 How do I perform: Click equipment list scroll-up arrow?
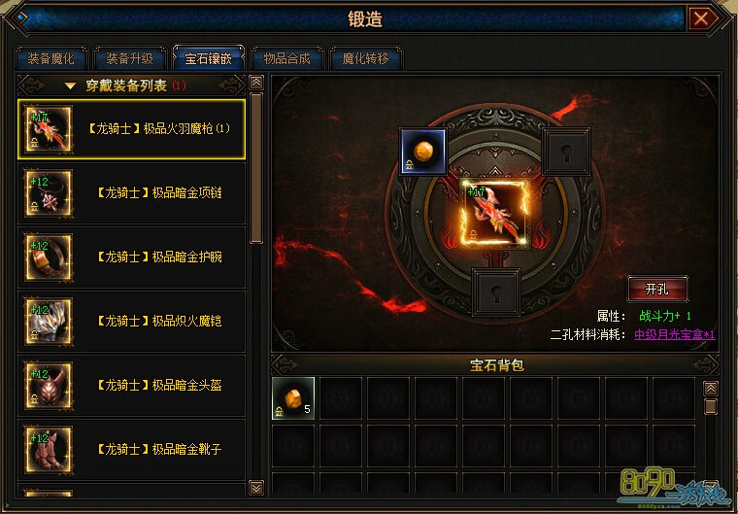[256, 83]
